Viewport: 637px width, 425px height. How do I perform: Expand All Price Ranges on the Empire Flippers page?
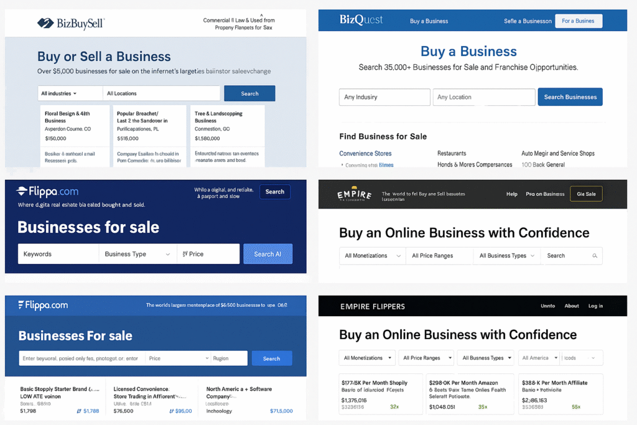pos(426,358)
